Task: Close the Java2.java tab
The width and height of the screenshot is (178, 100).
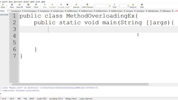Action: pyautogui.click(x=146, y=11)
